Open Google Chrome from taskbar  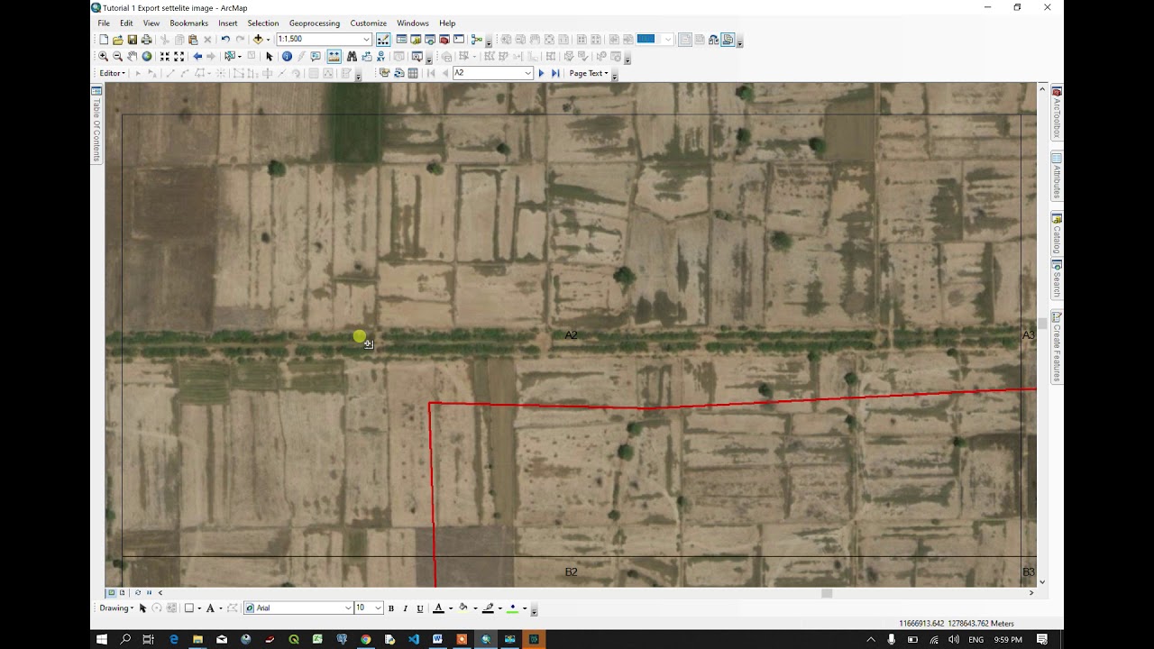click(x=365, y=639)
